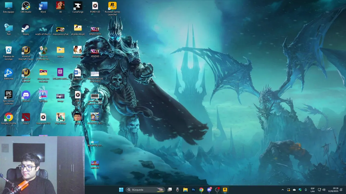
Task: Select the maka portrait image file
Action: [78, 119]
